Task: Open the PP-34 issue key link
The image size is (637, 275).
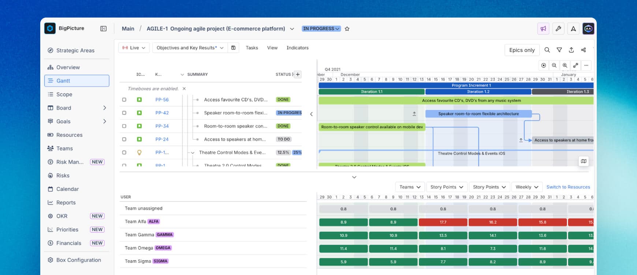Action: tap(162, 126)
